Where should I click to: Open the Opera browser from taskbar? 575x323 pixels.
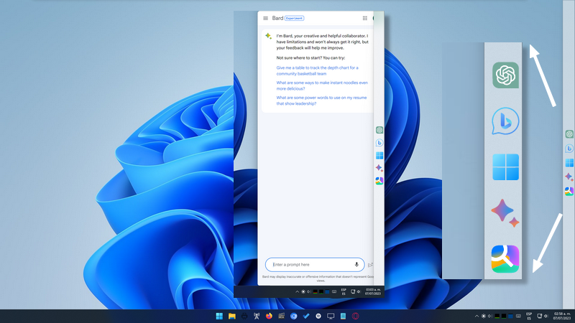click(355, 316)
